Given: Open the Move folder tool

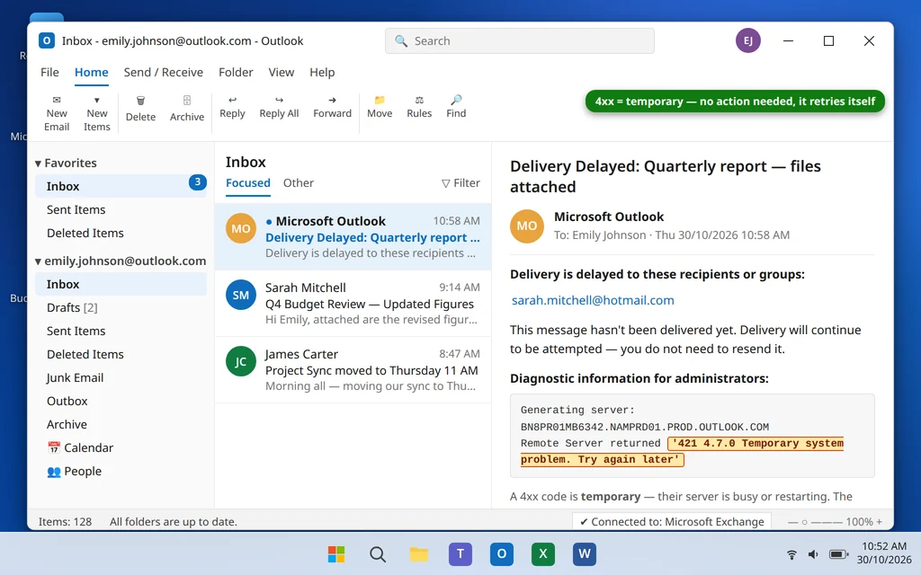Looking at the screenshot, I should [x=380, y=108].
